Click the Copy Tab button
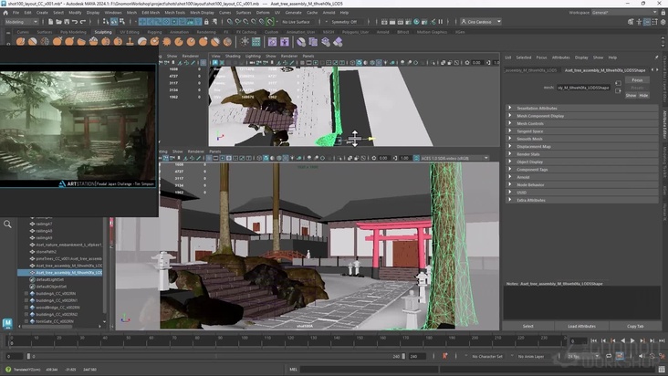Image resolution: width=668 pixels, height=376 pixels. [x=635, y=326]
